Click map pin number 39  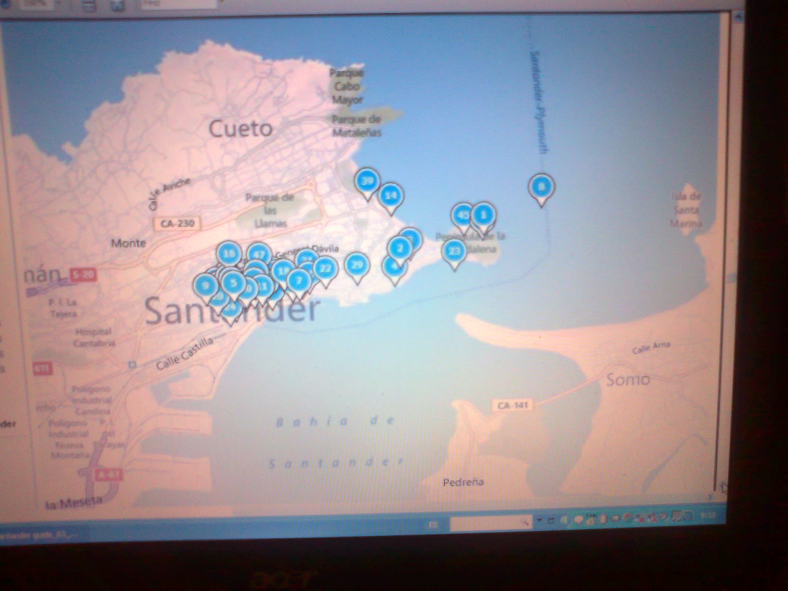tap(367, 181)
